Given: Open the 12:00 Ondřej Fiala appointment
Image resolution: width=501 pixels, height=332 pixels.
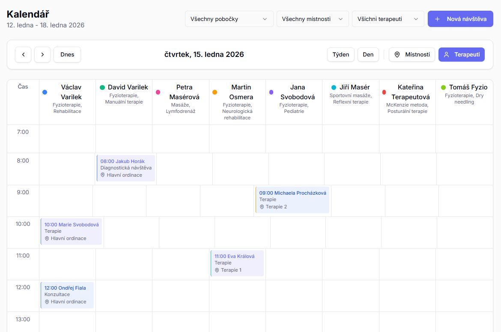Looking at the screenshot, I should tap(67, 295).
